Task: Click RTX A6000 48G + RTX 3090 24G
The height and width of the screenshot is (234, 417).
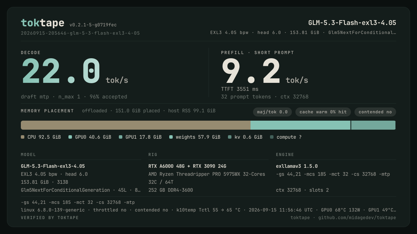Action: click(187, 166)
